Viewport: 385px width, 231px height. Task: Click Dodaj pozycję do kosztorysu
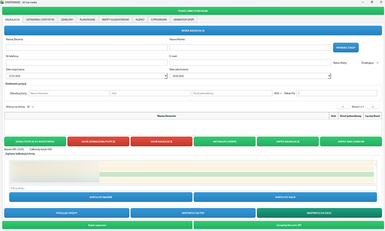coord(35,141)
